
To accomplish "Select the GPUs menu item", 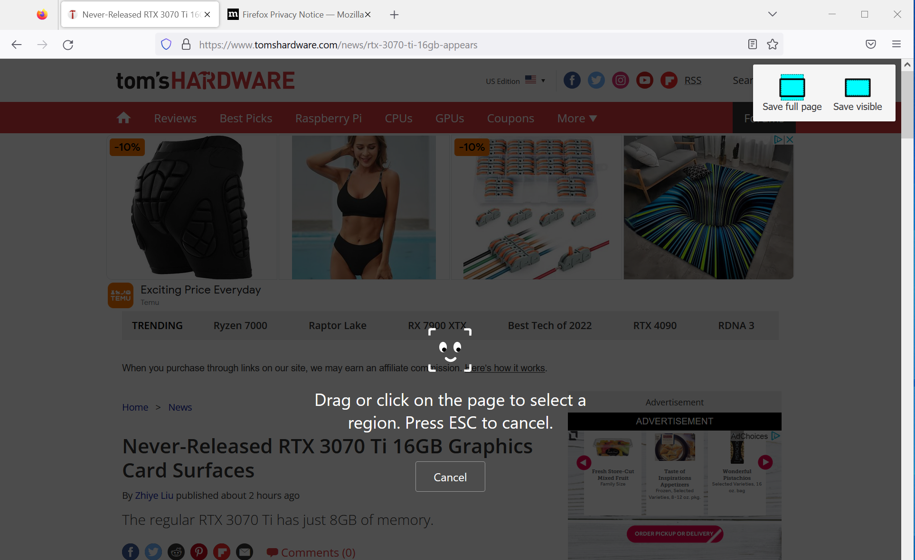I will [450, 118].
